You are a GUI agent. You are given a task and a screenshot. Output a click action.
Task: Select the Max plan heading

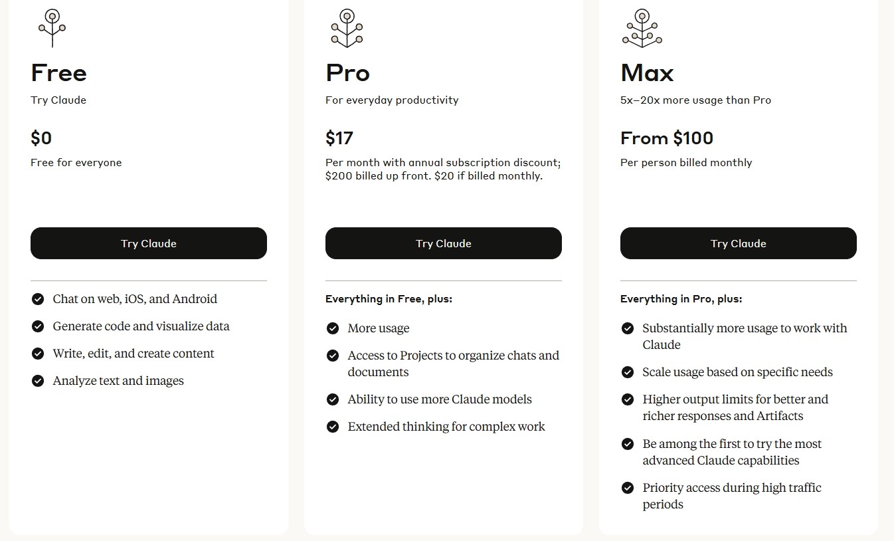[647, 72]
